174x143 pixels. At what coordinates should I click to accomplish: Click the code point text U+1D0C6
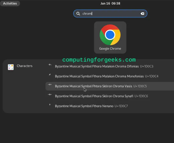(141, 96)
